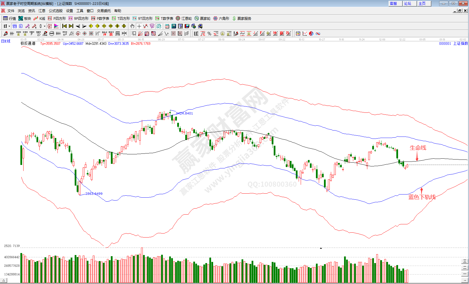
Task: Open the calculator icon in toolbar
Action: tap(174, 26)
